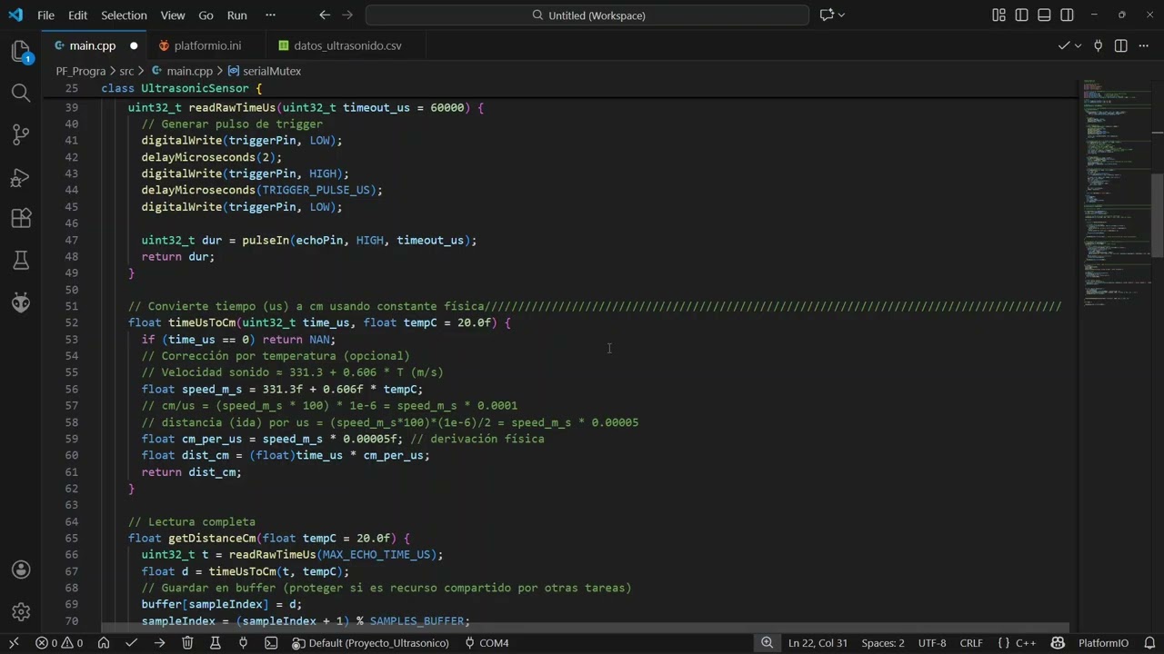The width and height of the screenshot is (1164, 654).
Task: Open the Customize Layout button
Action: tap(998, 15)
